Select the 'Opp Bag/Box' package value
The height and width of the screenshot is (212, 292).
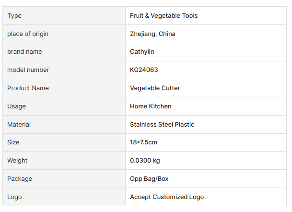point(149,179)
